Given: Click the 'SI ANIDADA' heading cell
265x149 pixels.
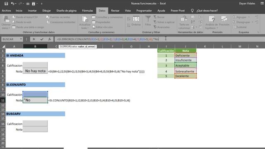Looking at the screenshot, I should (35, 55).
